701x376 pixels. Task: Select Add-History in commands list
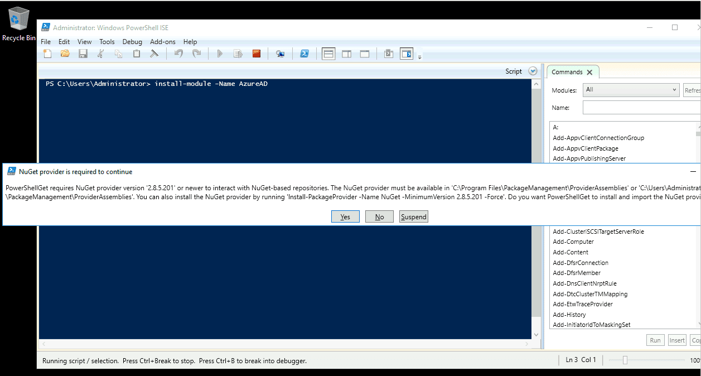pyautogui.click(x=569, y=315)
